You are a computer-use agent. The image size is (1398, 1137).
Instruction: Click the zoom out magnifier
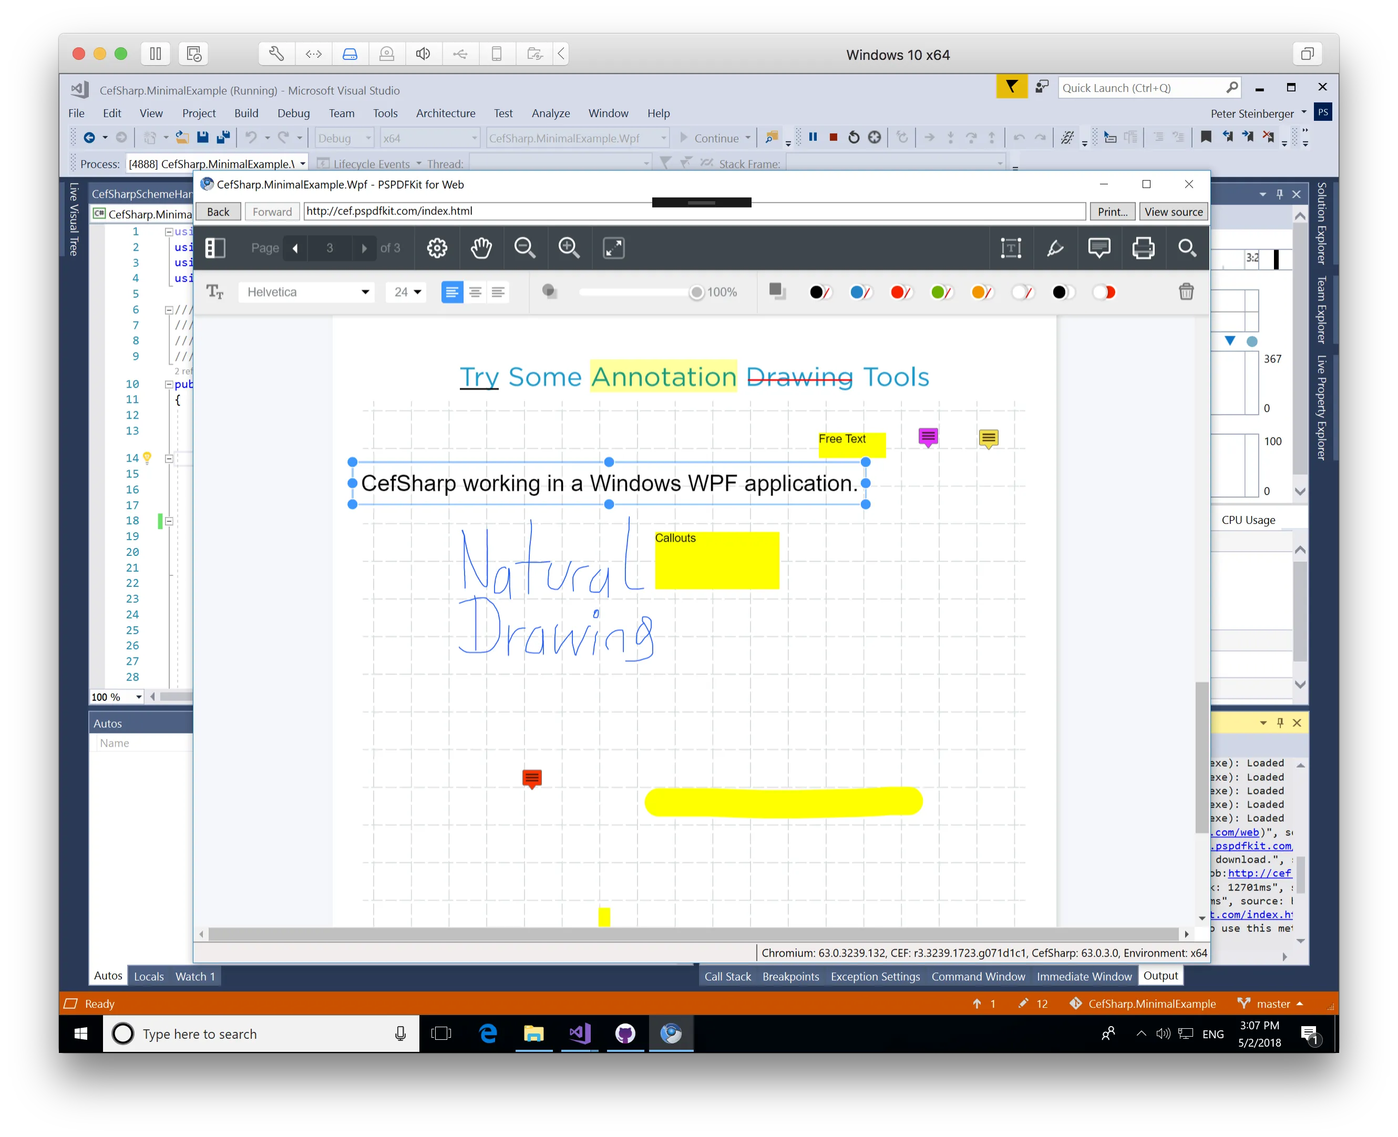(525, 247)
